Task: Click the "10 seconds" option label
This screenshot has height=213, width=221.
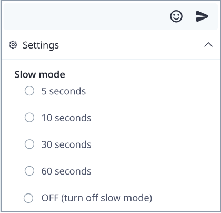Action: click(x=66, y=118)
